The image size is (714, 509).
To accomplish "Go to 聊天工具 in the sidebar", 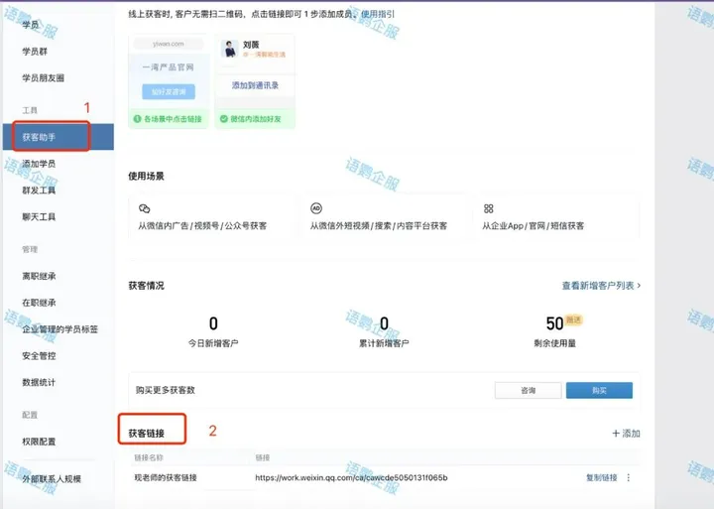I will (x=40, y=216).
